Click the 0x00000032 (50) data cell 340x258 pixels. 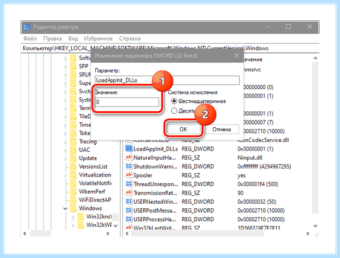257,201
